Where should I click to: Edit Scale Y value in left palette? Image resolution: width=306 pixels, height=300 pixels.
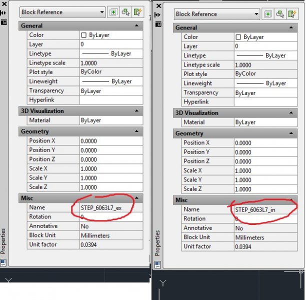click(x=111, y=178)
